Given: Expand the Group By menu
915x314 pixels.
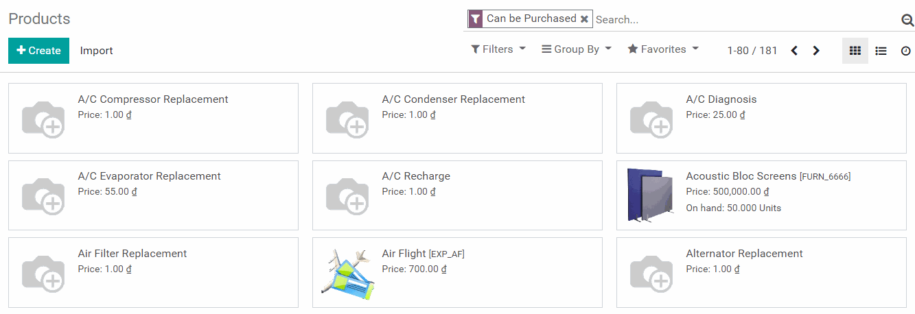Looking at the screenshot, I should [577, 49].
